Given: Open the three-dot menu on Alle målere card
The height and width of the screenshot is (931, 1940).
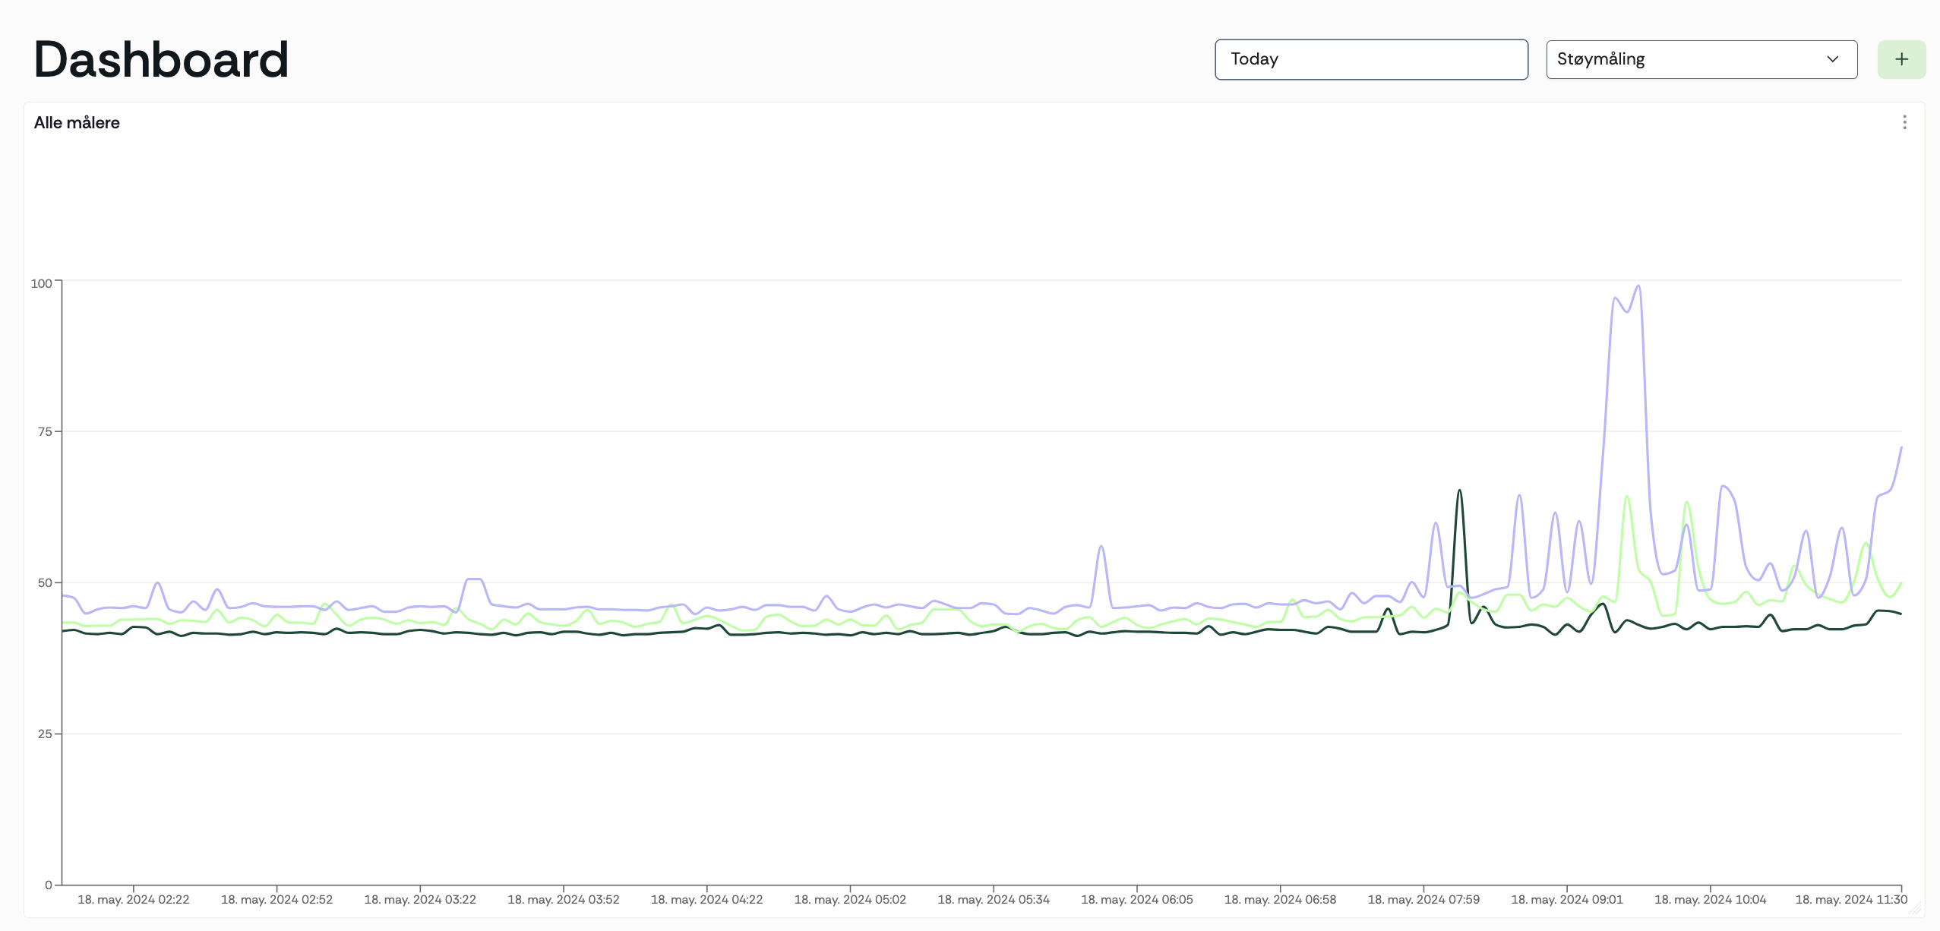Looking at the screenshot, I should tap(1904, 122).
